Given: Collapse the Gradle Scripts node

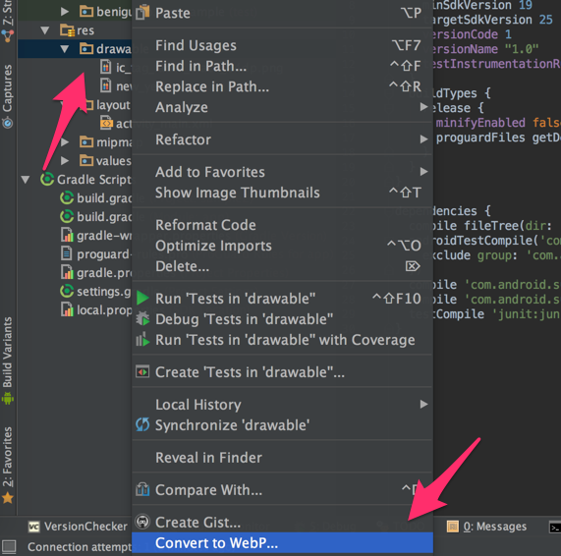Looking at the screenshot, I should pyautogui.click(x=26, y=179).
